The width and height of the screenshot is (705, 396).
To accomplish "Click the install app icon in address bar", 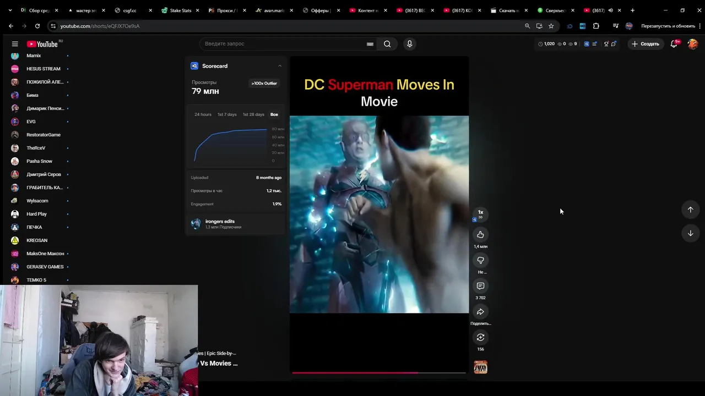I will pos(539,26).
